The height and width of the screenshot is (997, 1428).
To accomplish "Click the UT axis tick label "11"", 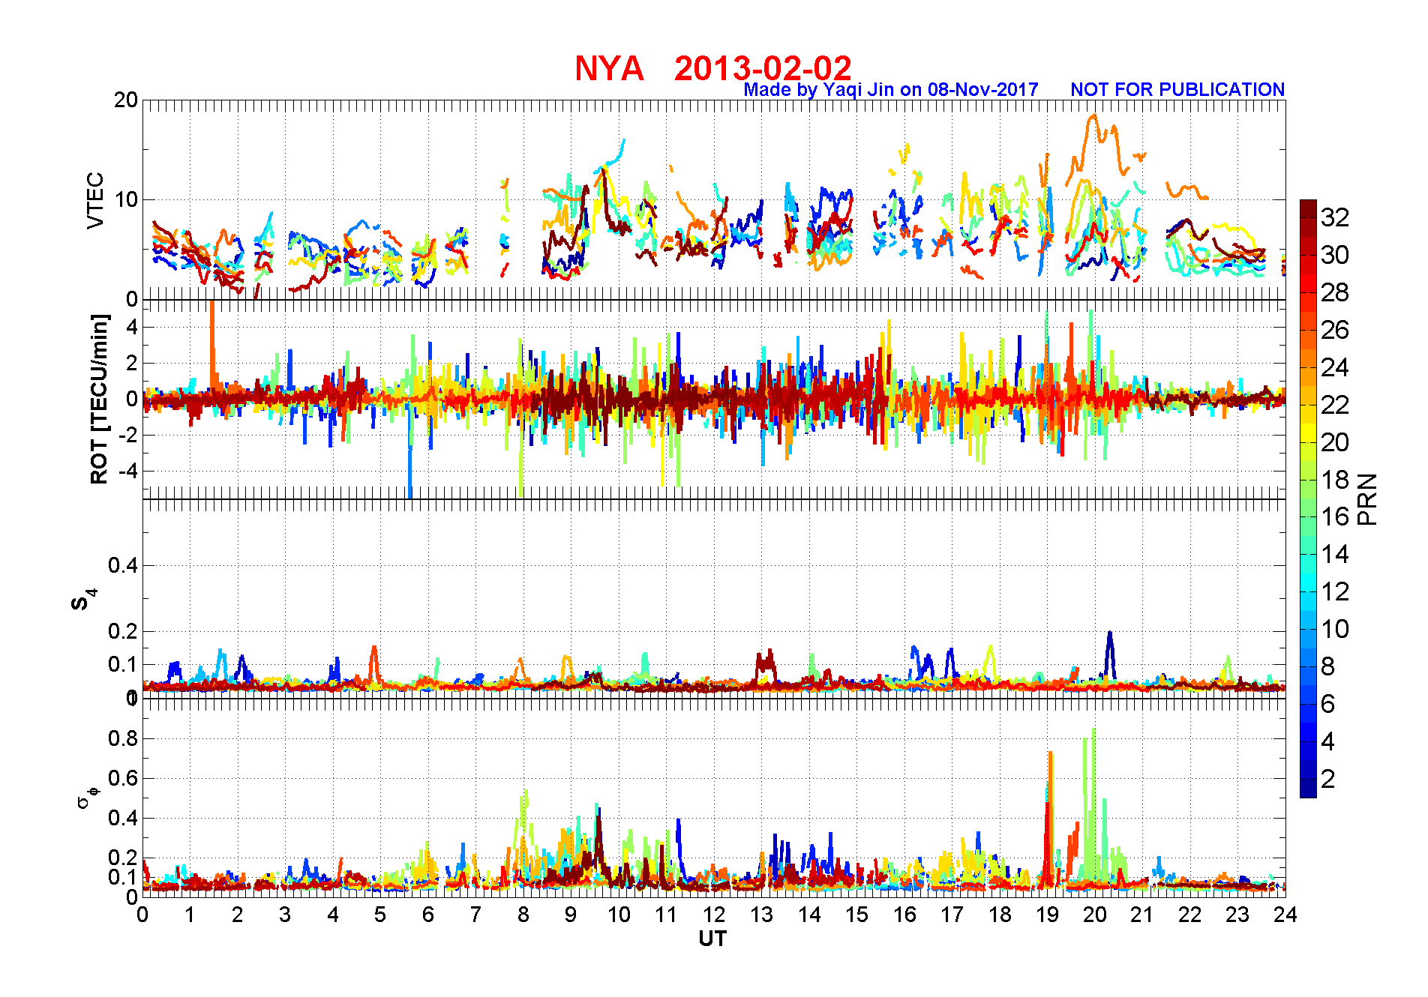I will pyautogui.click(x=666, y=915).
